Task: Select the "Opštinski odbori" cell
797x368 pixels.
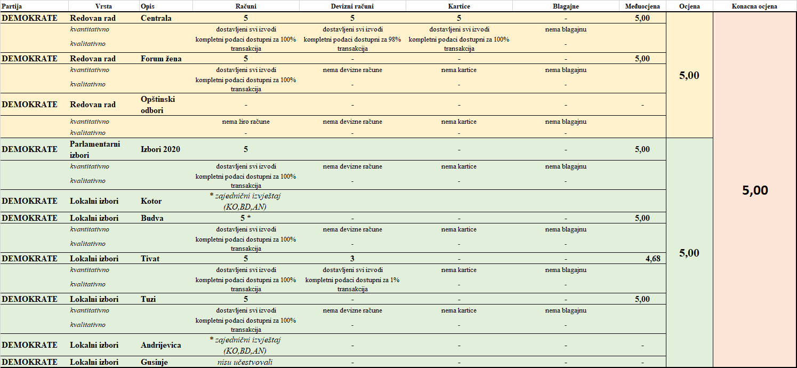Action: click(158, 105)
